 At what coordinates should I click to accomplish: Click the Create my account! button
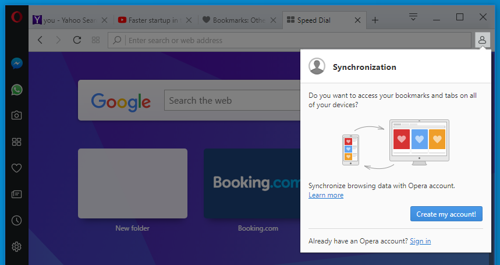[x=446, y=214]
